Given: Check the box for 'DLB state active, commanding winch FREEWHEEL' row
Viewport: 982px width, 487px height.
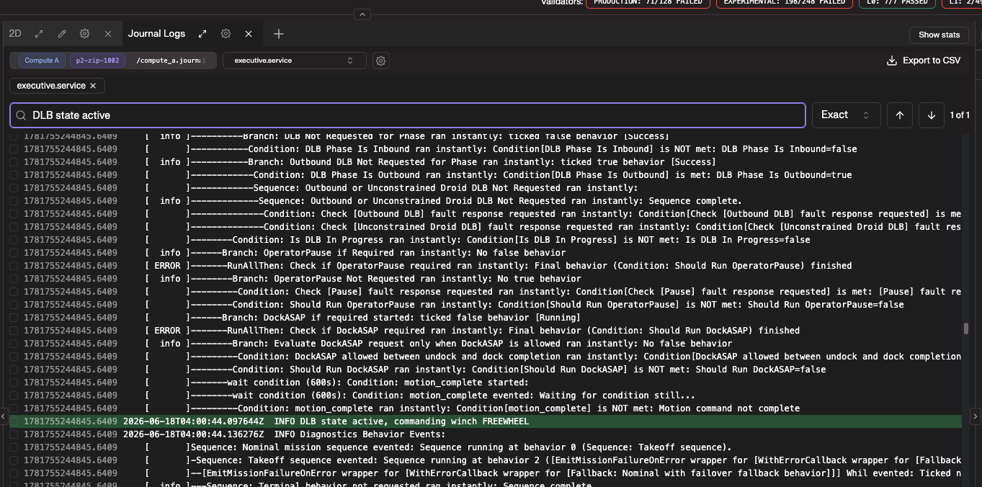Looking at the screenshot, I should click(x=14, y=421).
